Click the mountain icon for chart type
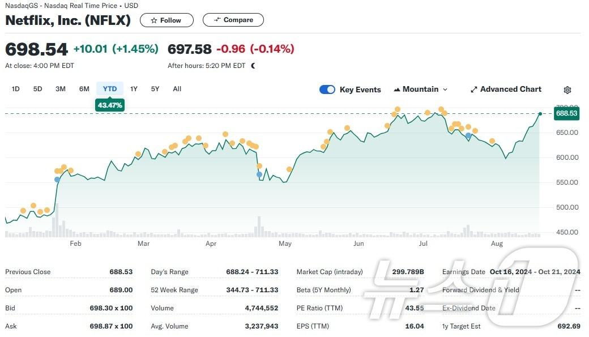Image resolution: width=589 pixels, height=337 pixels. pyautogui.click(x=397, y=89)
